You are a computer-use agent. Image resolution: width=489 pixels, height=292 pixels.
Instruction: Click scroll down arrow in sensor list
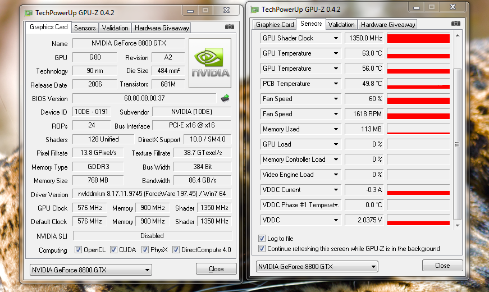(x=457, y=225)
